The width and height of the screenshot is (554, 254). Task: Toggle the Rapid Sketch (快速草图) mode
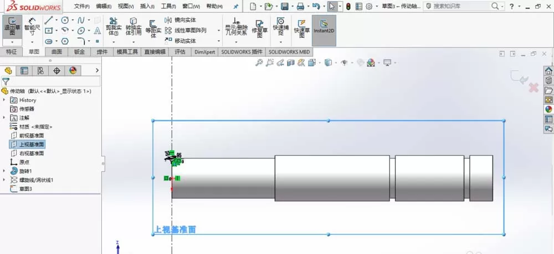point(302,28)
